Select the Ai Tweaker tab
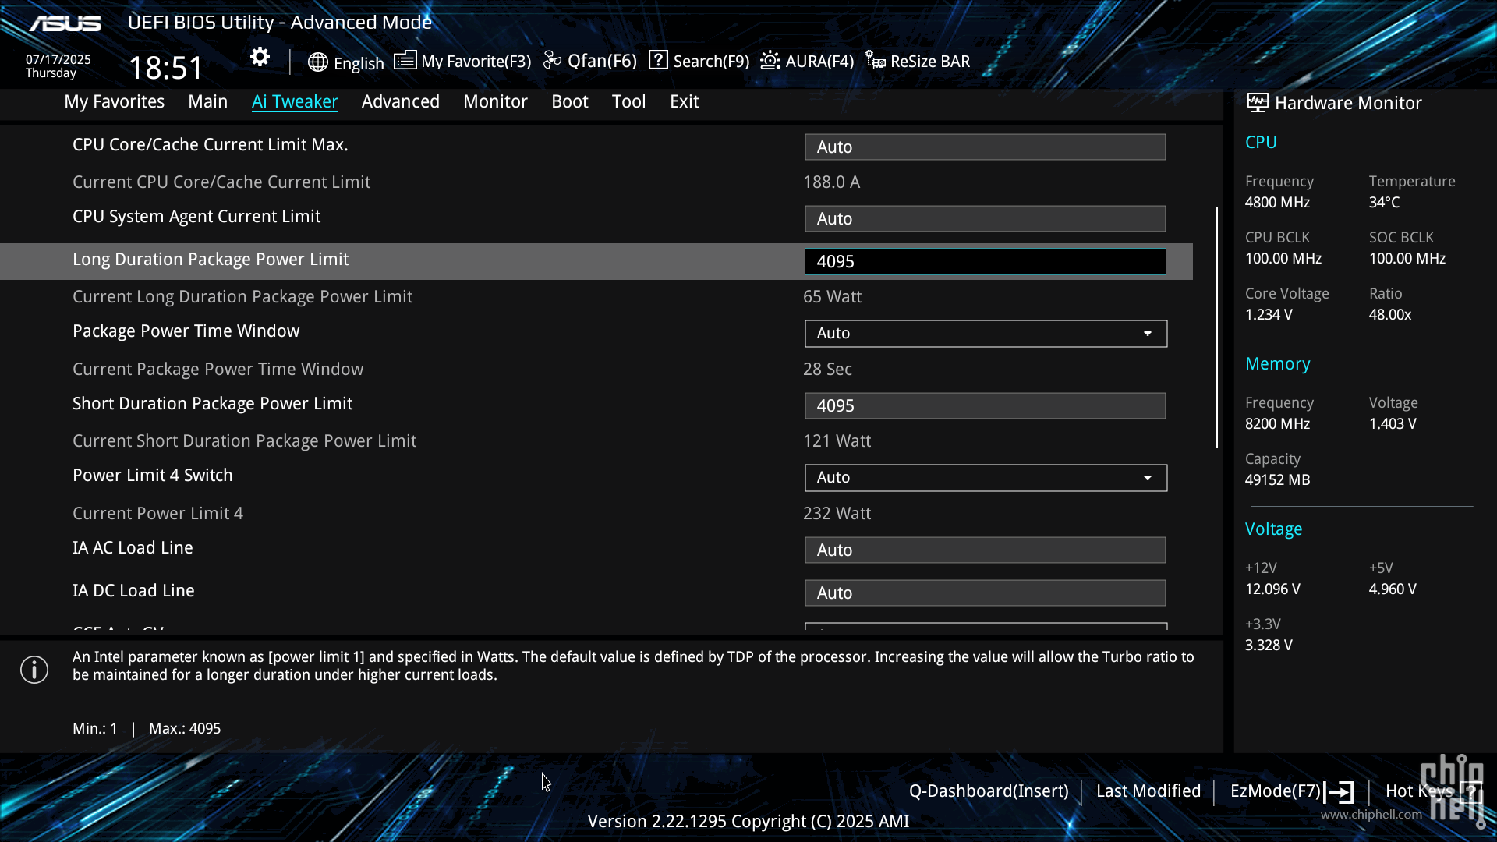 point(295,101)
